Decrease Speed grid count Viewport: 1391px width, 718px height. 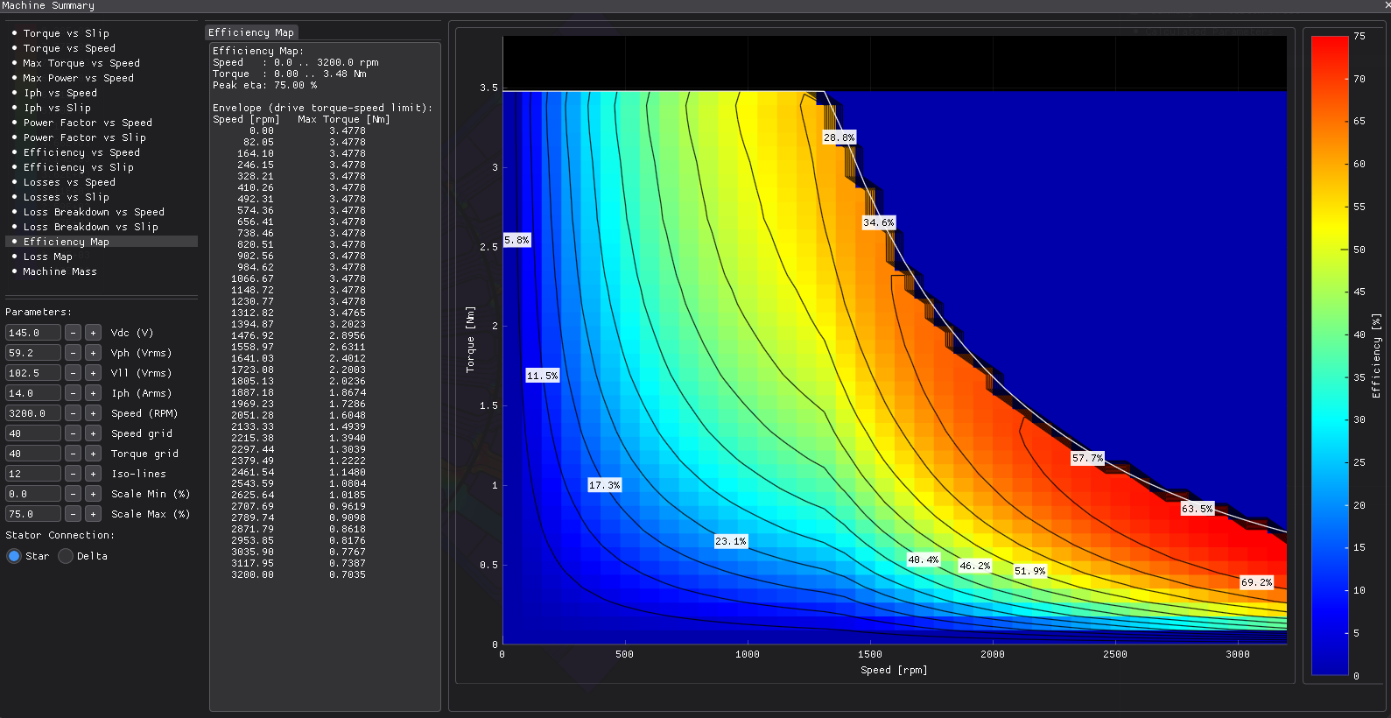click(x=74, y=433)
